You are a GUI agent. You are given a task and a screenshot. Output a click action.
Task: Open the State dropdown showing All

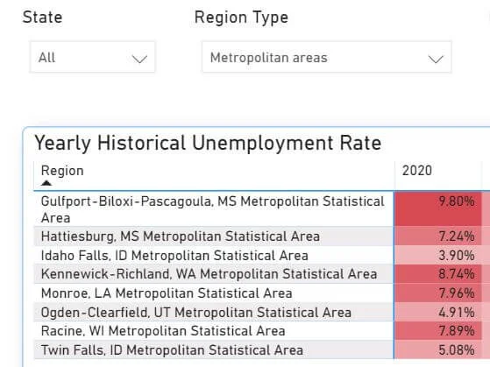click(92, 57)
